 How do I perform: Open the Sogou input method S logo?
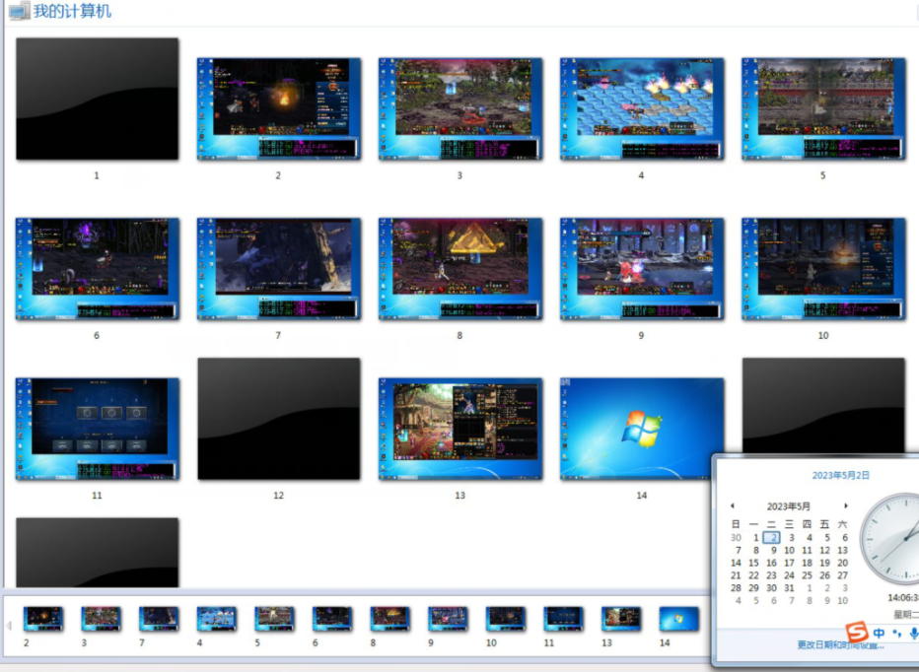click(x=857, y=632)
